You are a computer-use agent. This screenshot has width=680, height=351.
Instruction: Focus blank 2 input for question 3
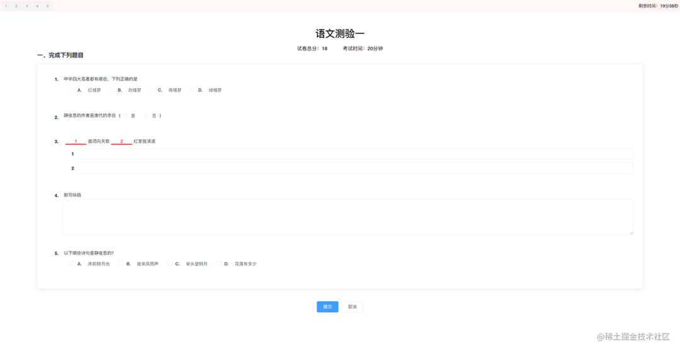pos(355,168)
